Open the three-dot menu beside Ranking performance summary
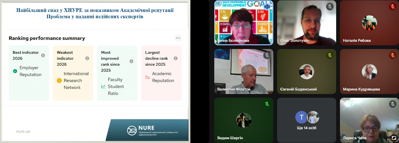The image size is (399, 143). pyautogui.click(x=178, y=38)
